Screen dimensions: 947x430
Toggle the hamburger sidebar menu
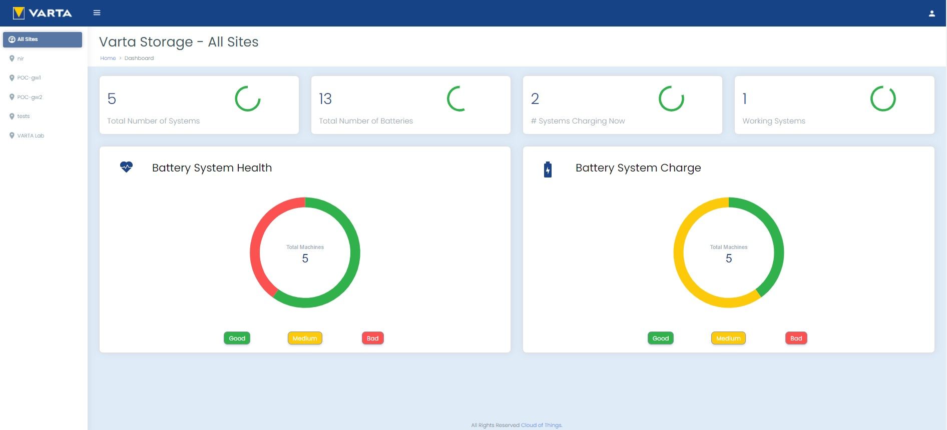click(x=97, y=13)
